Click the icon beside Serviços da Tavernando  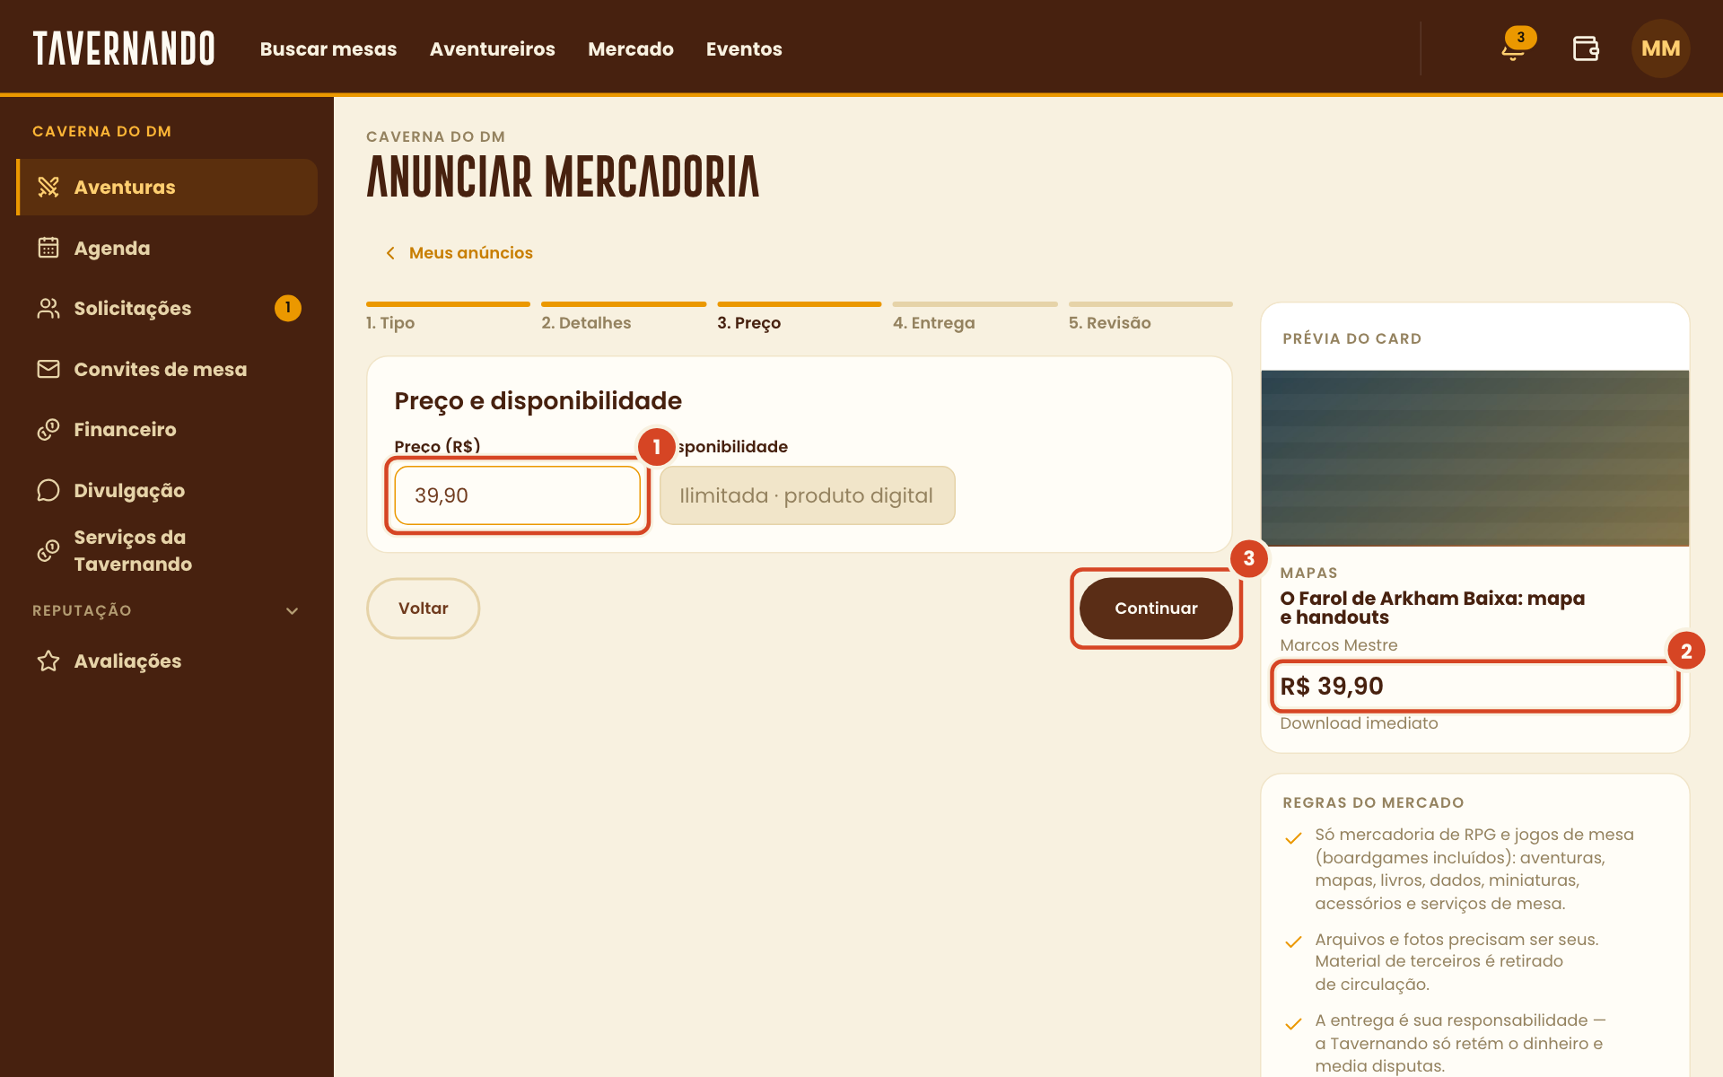pyautogui.click(x=48, y=550)
